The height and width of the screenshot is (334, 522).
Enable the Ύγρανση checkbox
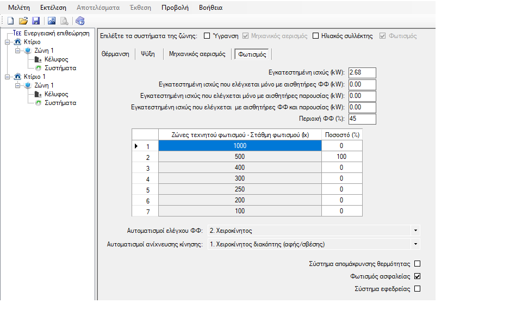[x=207, y=36]
